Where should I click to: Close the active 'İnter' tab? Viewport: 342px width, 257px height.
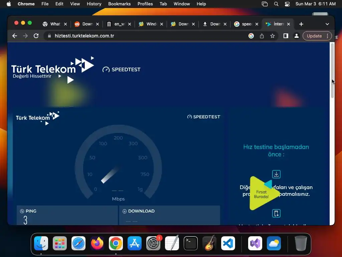point(289,24)
